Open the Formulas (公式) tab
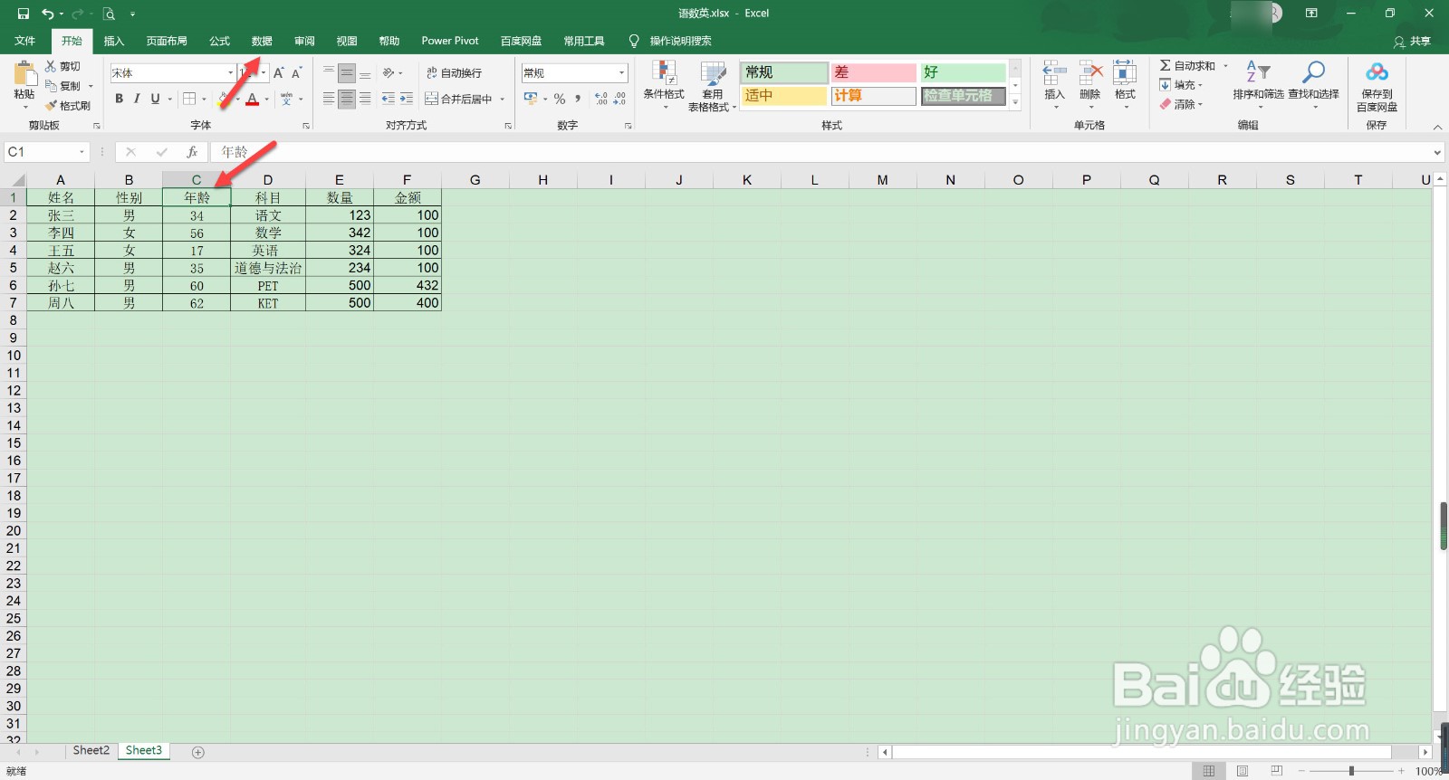Viewport: 1449px width, 780px height. (219, 41)
